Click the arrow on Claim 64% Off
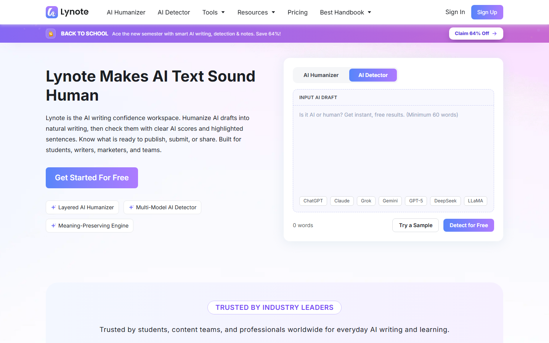Screen dimensions: 549x343 (494, 34)
